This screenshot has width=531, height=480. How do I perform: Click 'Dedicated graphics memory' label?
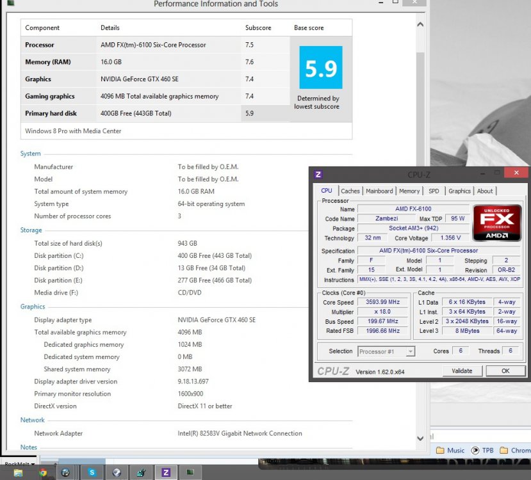84,345
